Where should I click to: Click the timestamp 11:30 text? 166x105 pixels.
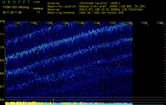click(18, 12)
